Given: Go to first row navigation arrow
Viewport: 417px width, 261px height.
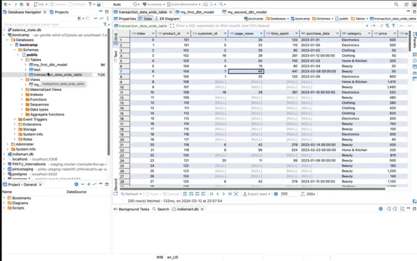Looking at the screenshot, I should pos(212,194).
